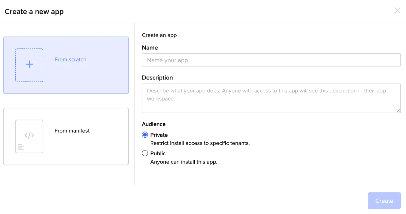Click the Create button
Viewport: 406px width, 214px height.
coord(384,201)
